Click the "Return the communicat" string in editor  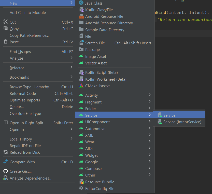(x=185, y=20)
